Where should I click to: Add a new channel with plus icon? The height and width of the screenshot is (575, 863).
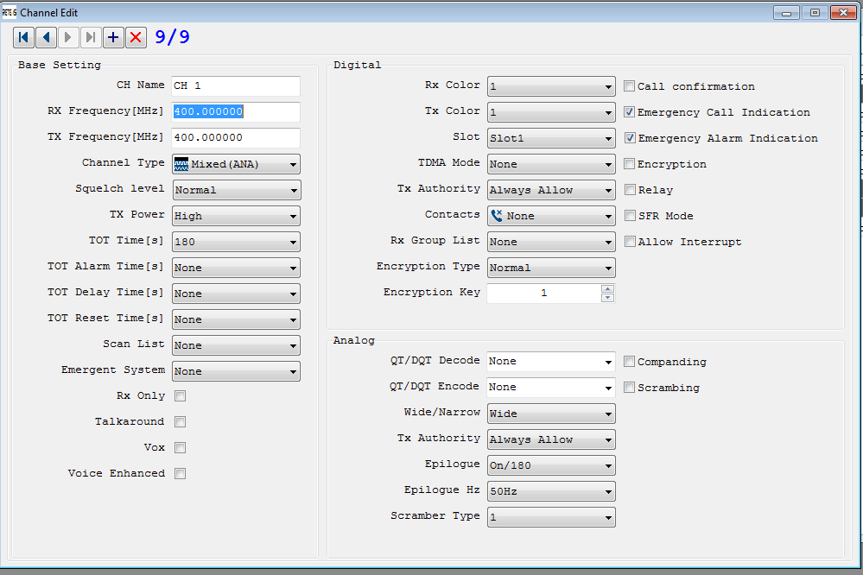pos(113,37)
